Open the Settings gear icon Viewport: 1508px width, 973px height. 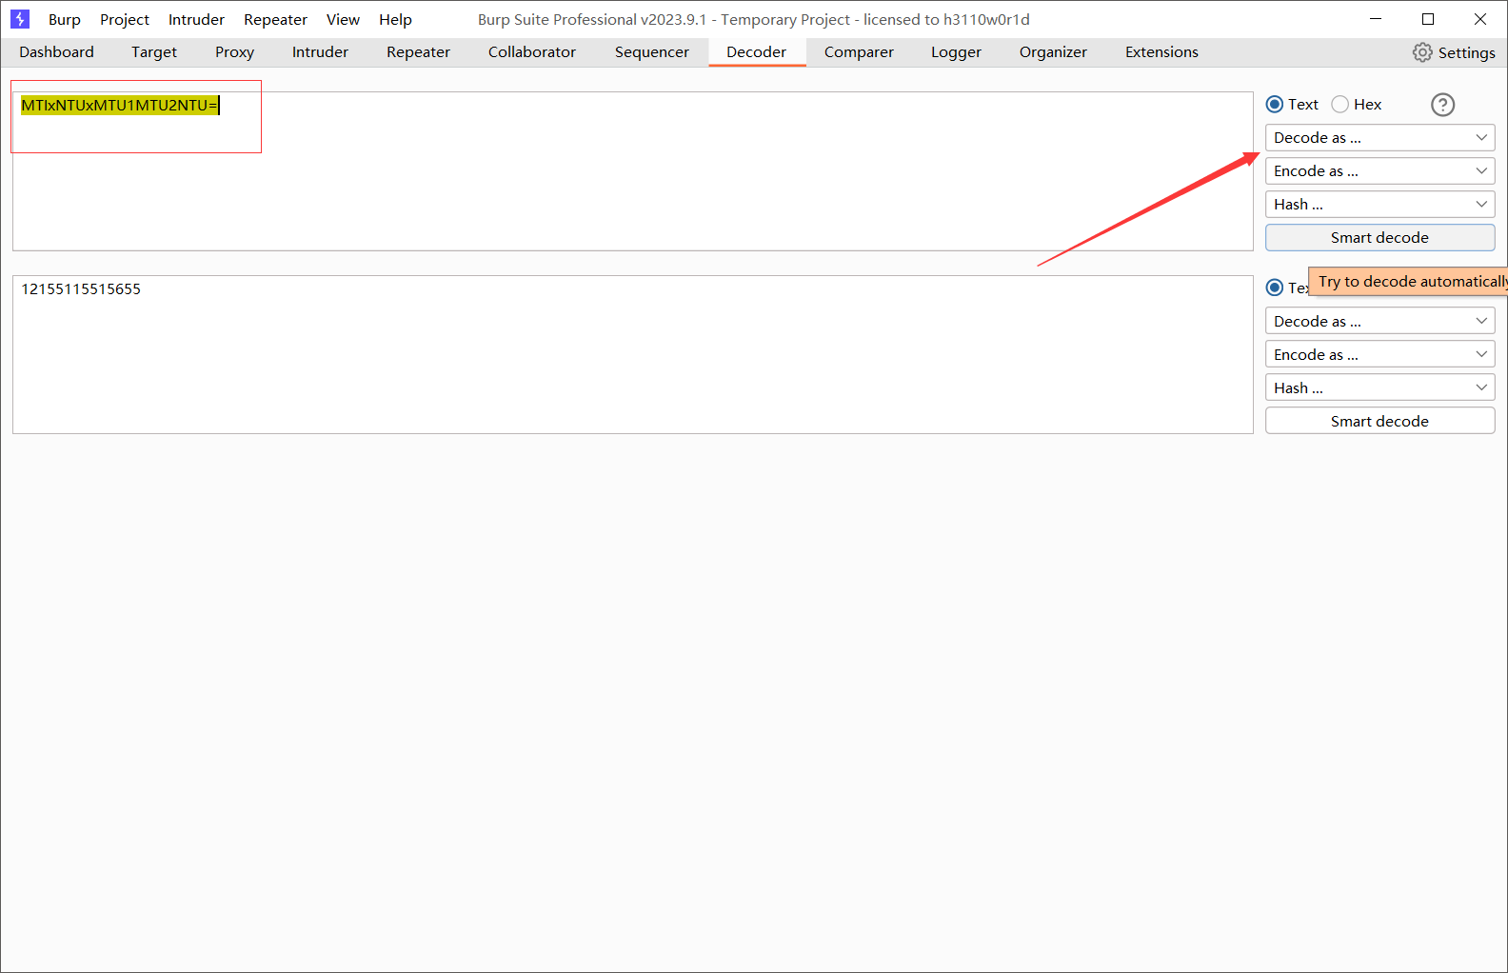pyautogui.click(x=1422, y=52)
